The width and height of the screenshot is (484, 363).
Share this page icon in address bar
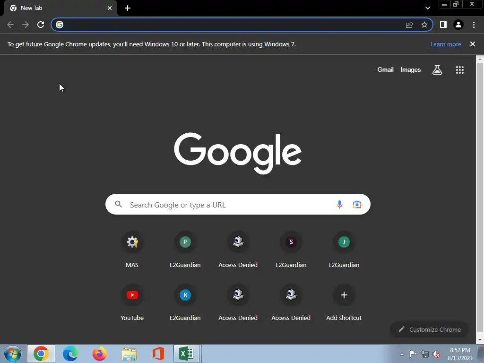pos(409,25)
